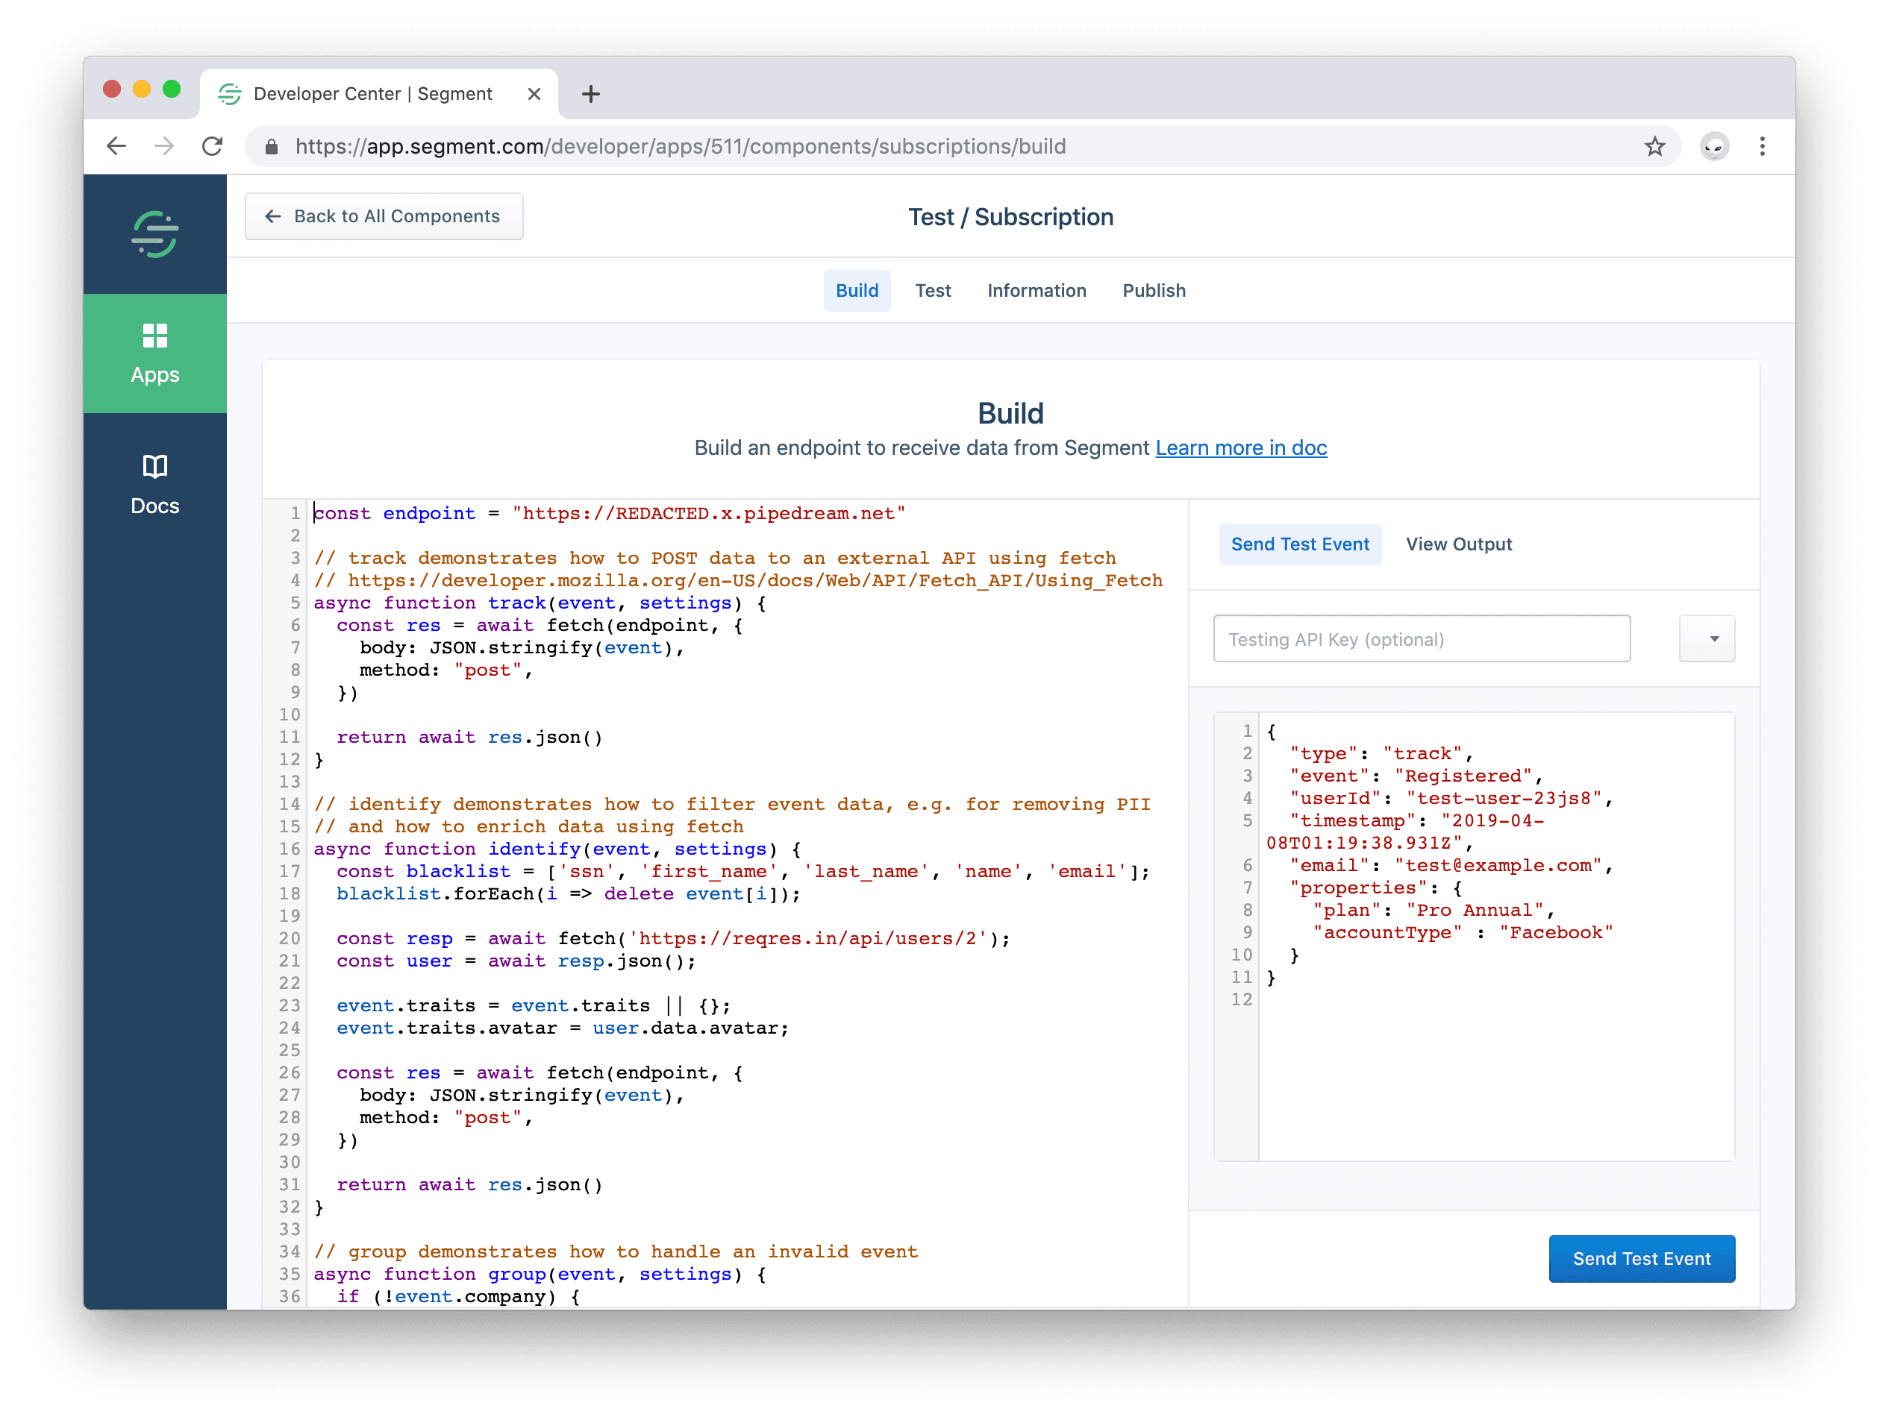This screenshot has height=1420, width=1879.
Task: Switch to the Test tab
Action: pyautogui.click(x=934, y=290)
